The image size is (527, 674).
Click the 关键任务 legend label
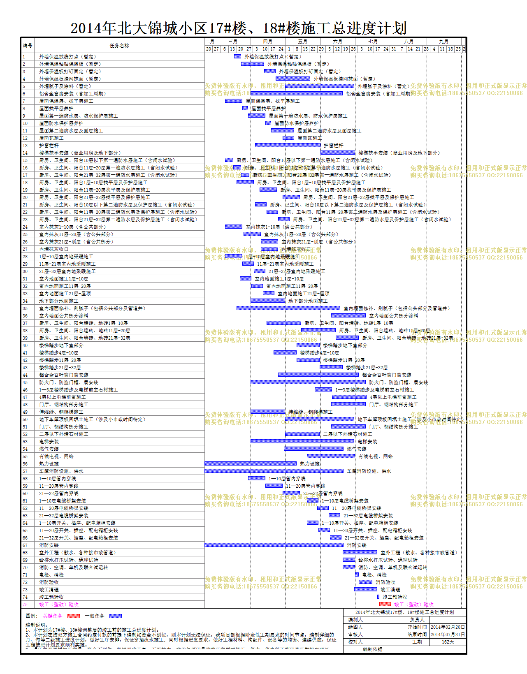point(53,616)
